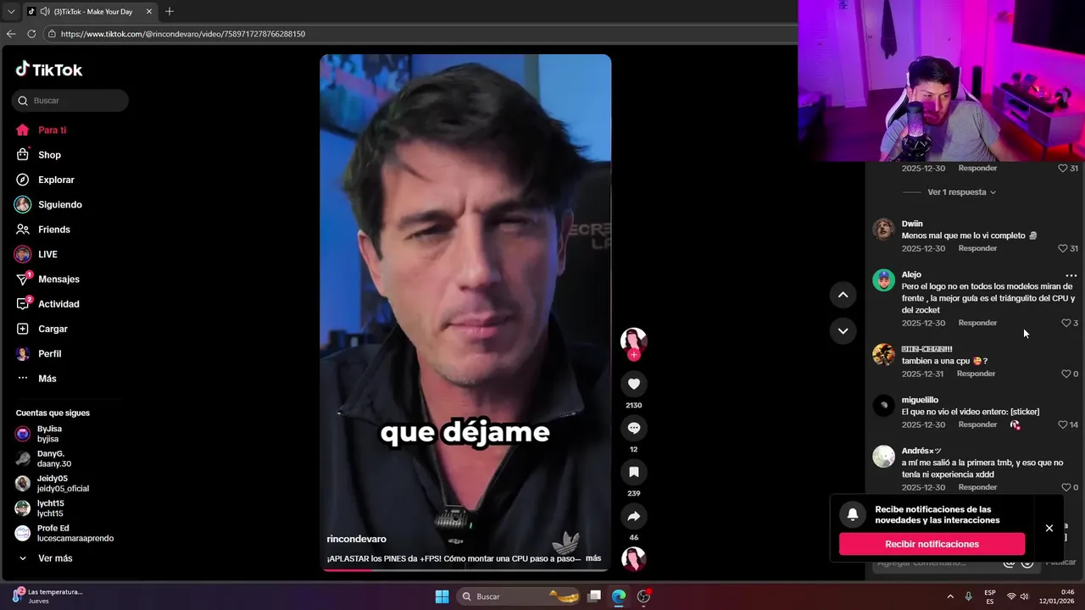1085x610 pixels.
Task: Reply to Alejo's comment
Action: pos(977,323)
